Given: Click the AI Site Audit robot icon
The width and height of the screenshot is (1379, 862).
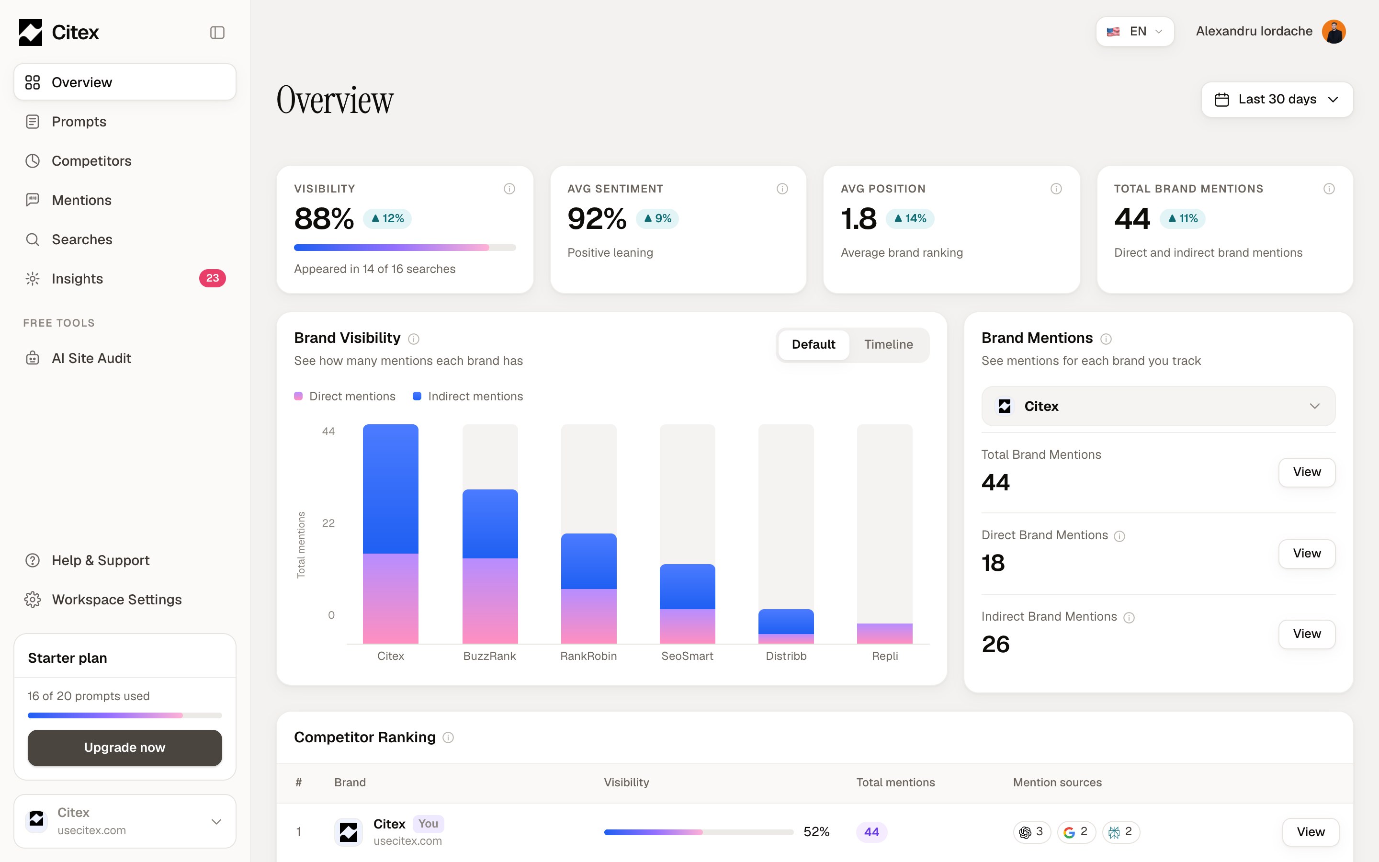Looking at the screenshot, I should (x=33, y=358).
